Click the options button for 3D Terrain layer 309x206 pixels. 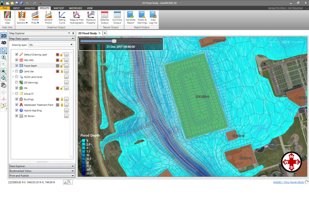coord(66,116)
